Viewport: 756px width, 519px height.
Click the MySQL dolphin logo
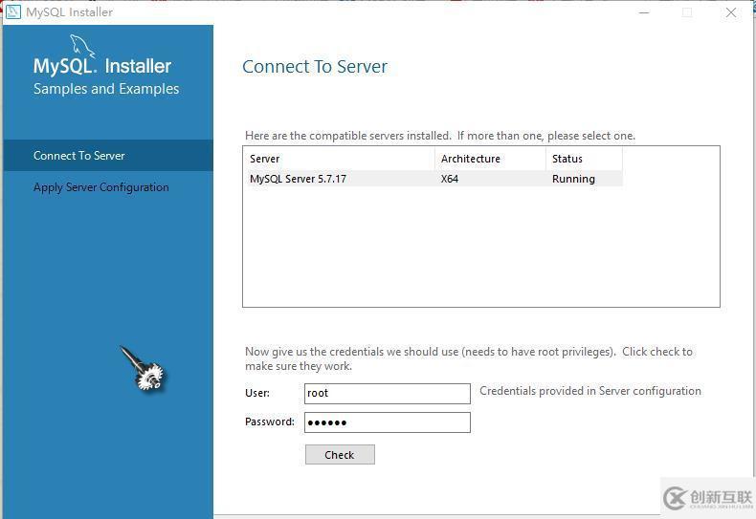click(x=82, y=46)
